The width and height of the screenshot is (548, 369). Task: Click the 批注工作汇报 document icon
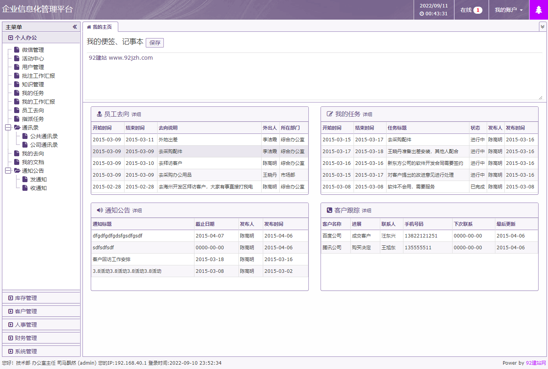(17, 75)
